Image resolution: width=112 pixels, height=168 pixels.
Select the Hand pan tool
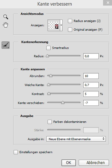click(5, 25)
